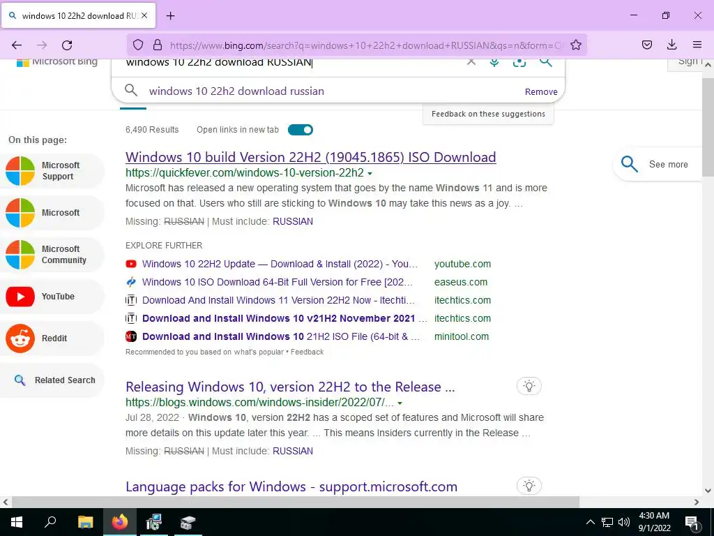
Task: Jump to Reddit section in sidebar
Action: click(x=52, y=338)
